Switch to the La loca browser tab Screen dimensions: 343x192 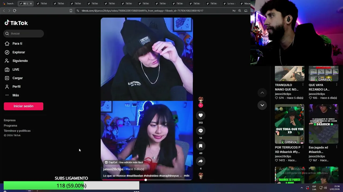[x=229, y=3]
